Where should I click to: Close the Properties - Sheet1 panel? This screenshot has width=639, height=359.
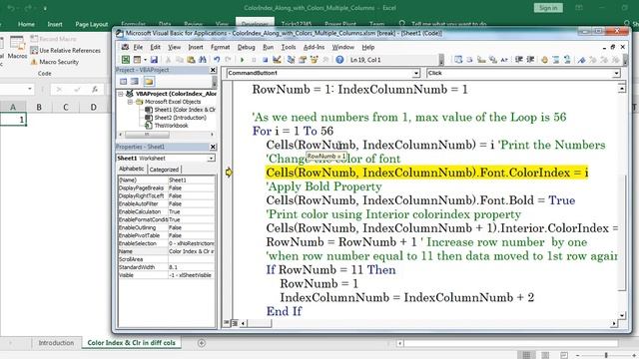click(213, 147)
